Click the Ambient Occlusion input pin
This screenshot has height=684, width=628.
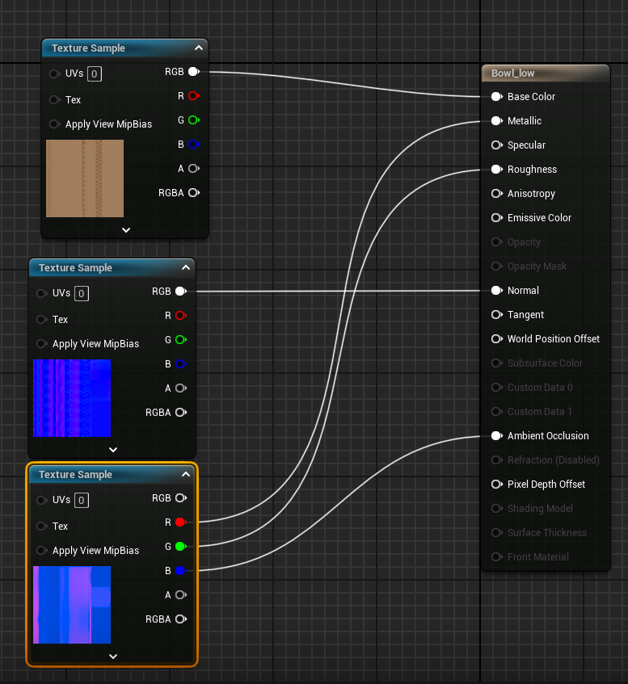[497, 436]
